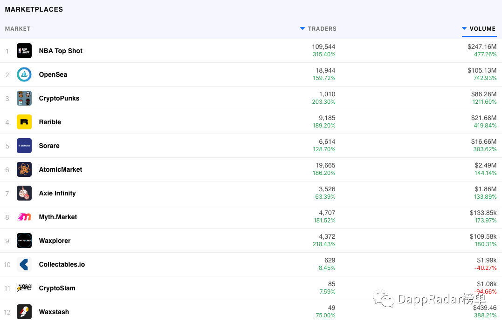Select the CryptoSlam marketplace name

(x=57, y=288)
